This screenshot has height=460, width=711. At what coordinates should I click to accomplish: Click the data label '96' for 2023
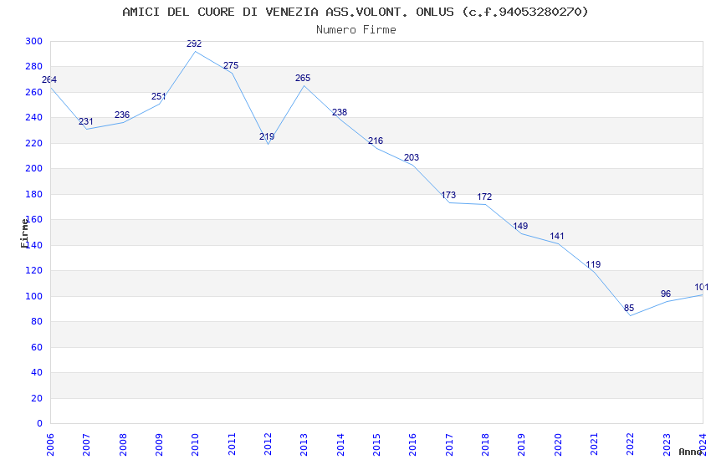pyautogui.click(x=666, y=294)
